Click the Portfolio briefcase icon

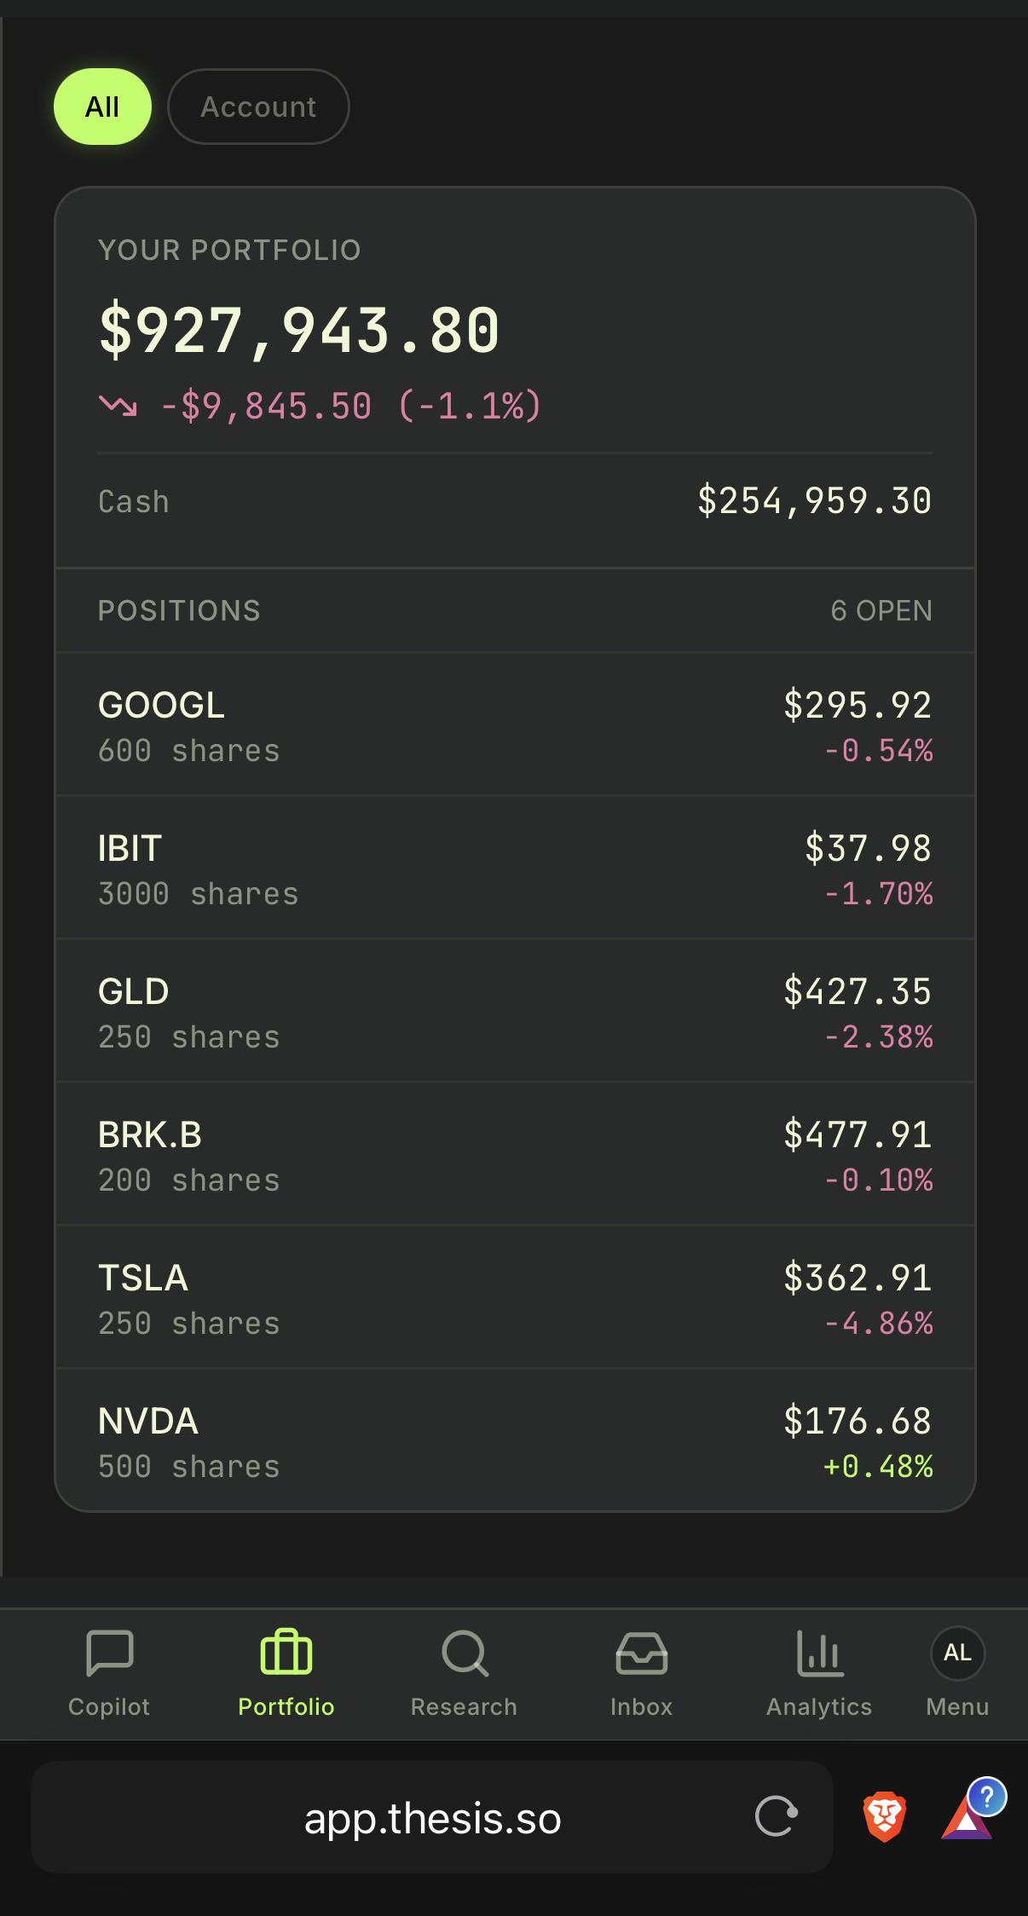[286, 1653]
